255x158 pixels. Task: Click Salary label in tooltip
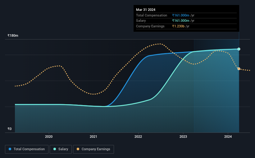[x=141, y=21]
